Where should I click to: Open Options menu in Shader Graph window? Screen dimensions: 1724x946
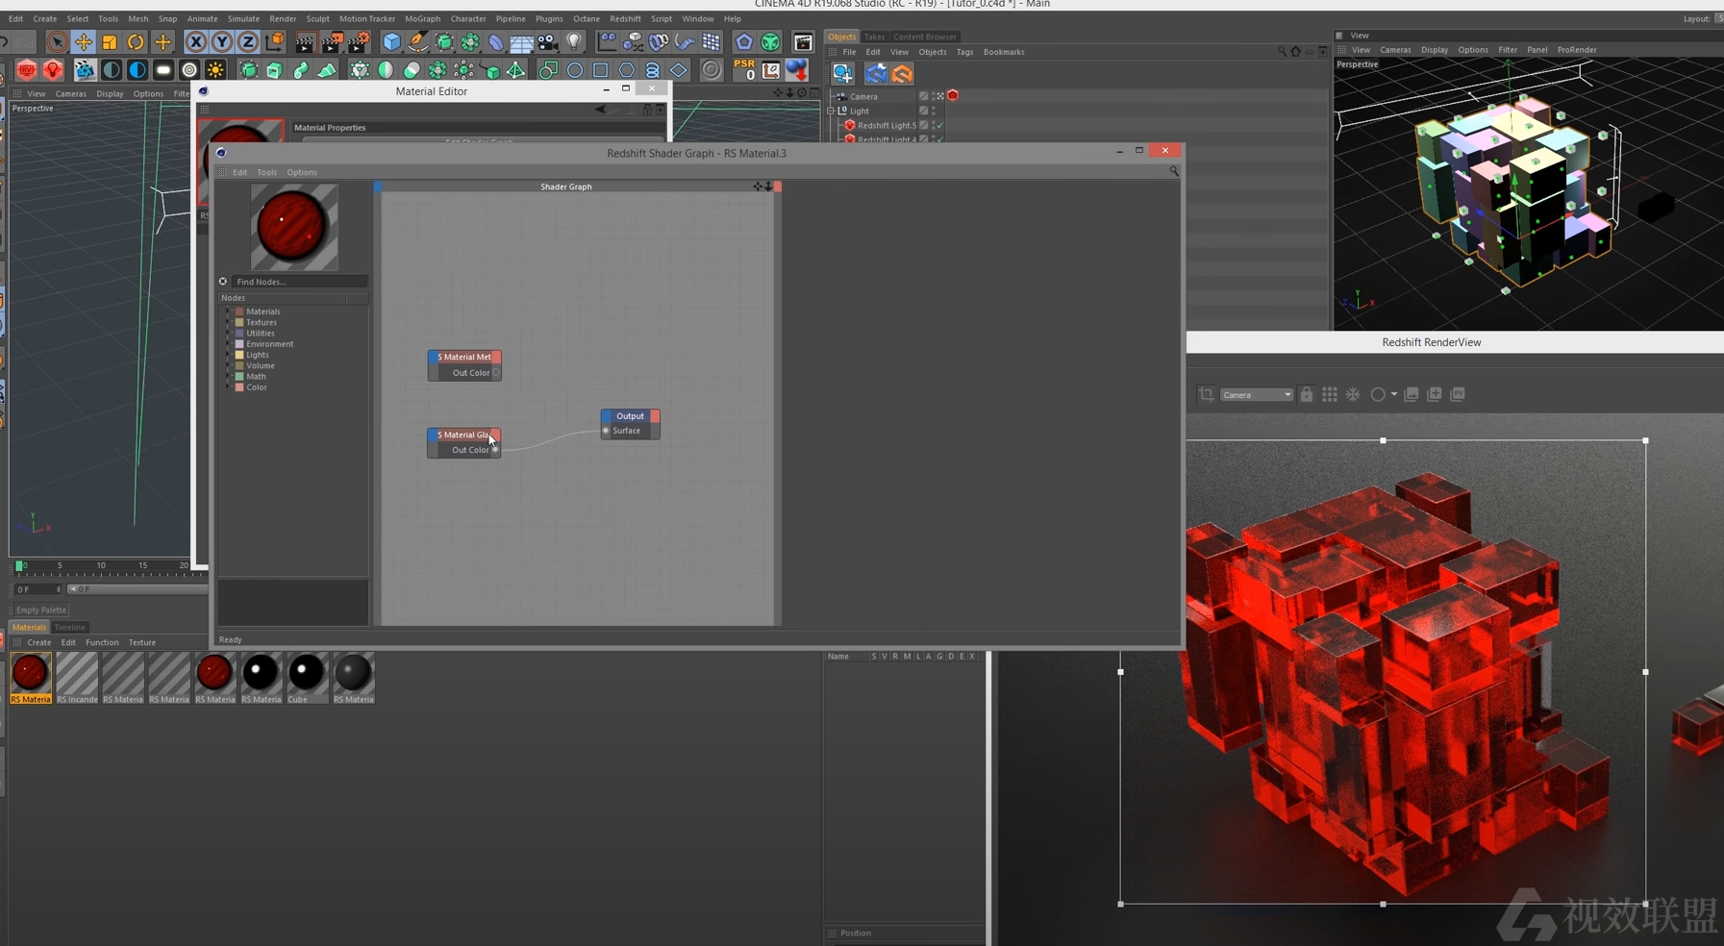pos(302,172)
